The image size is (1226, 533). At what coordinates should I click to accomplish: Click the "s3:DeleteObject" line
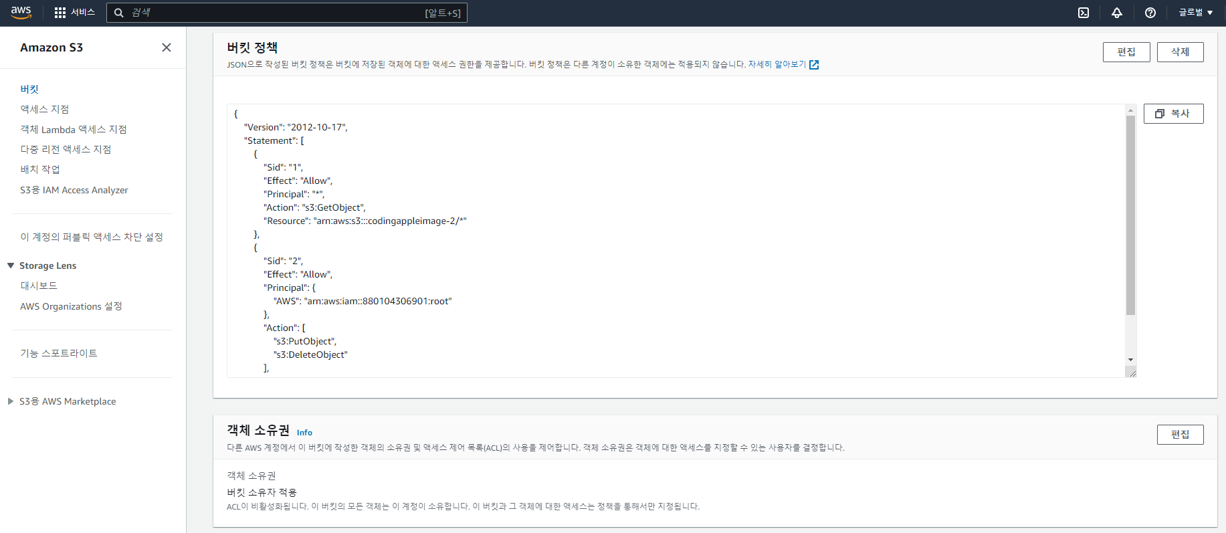[310, 354]
